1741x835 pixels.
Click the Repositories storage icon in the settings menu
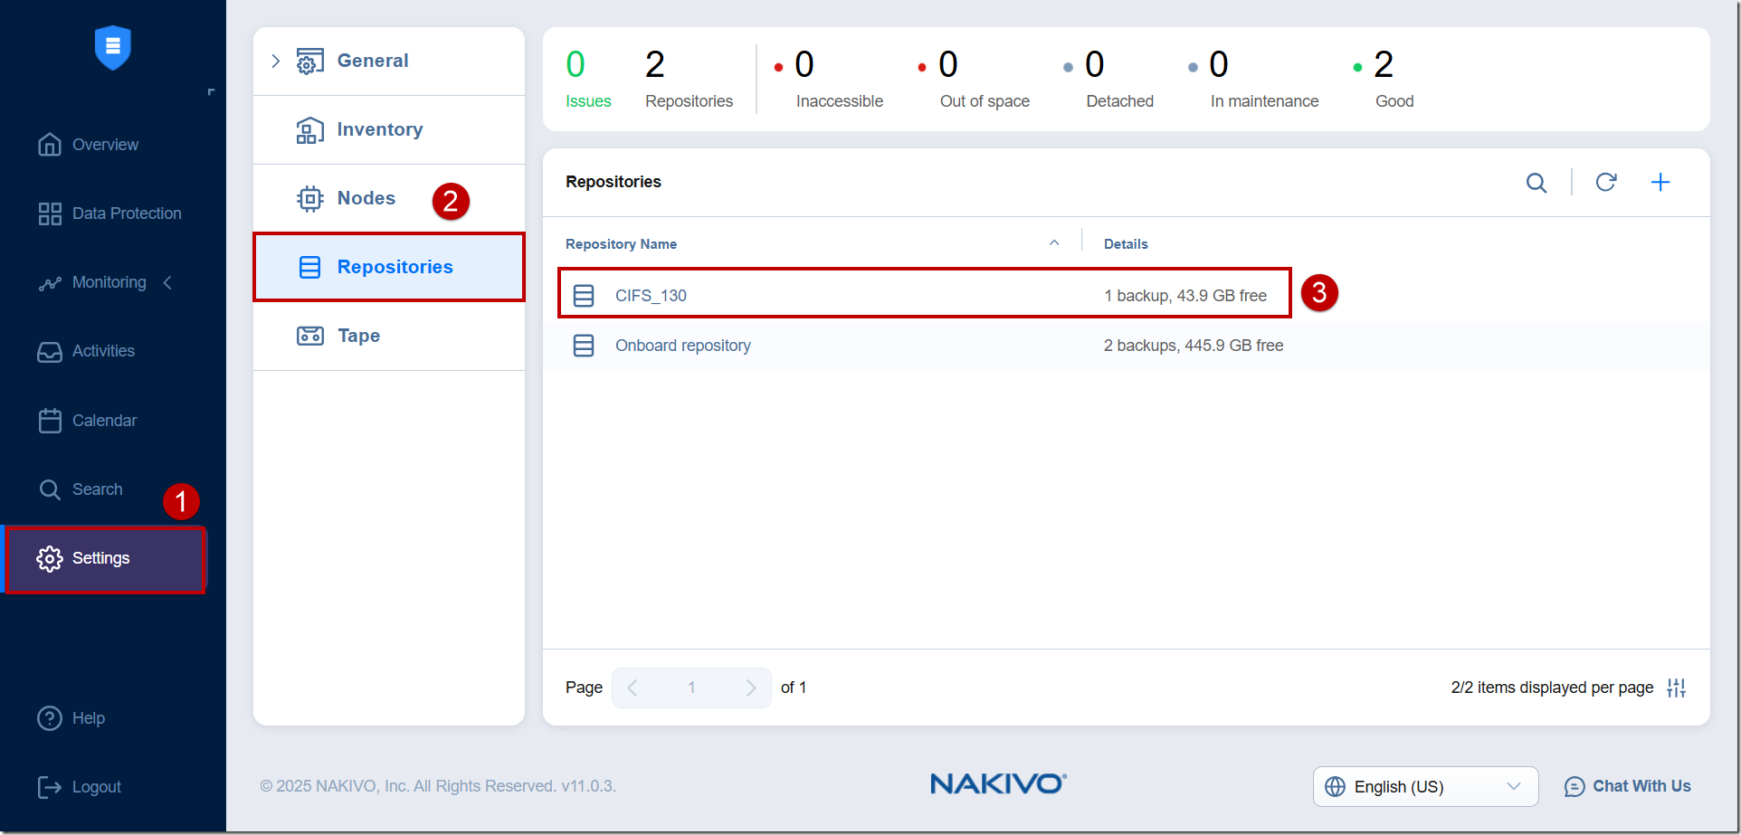pyautogui.click(x=310, y=267)
